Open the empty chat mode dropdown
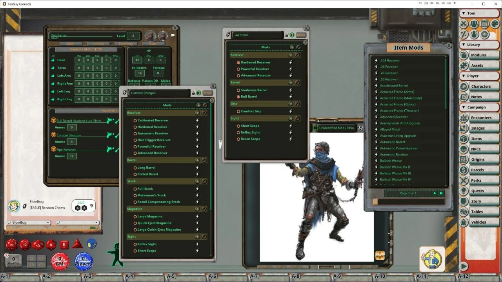 click(77, 222)
